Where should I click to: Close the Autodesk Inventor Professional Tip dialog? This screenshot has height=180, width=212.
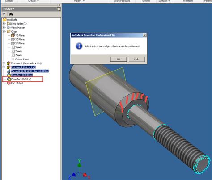[144, 35]
